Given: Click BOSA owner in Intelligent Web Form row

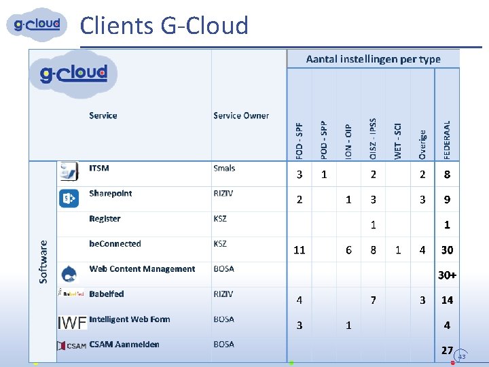Looking at the screenshot, I should (x=224, y=319).
